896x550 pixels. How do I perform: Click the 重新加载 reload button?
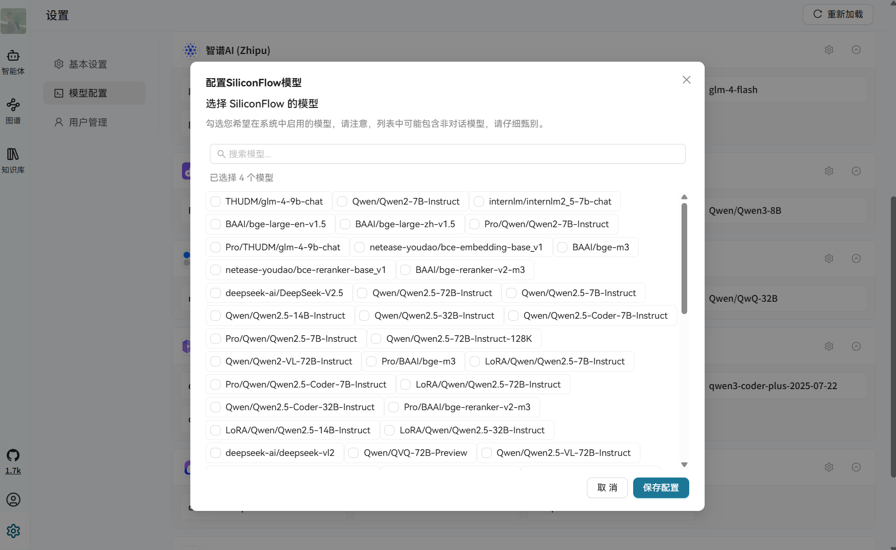(x=838, y=14)
